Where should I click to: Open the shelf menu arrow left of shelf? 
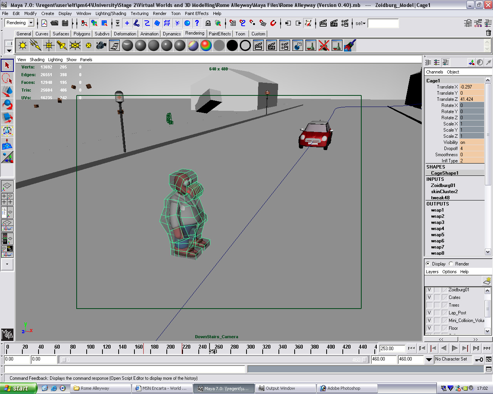coord(9,50)
